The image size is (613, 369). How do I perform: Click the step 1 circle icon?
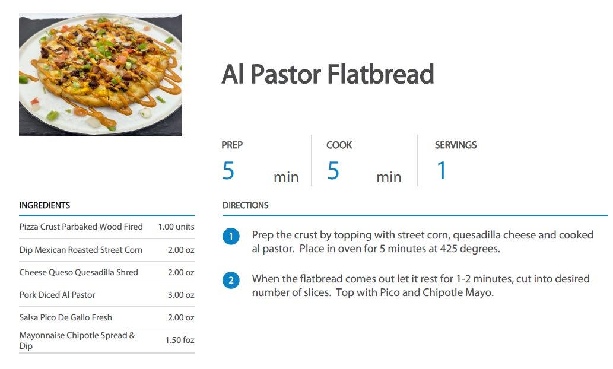point(231,237)
